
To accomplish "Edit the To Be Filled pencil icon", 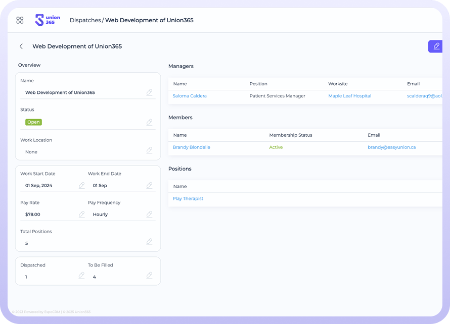I will tap(149, 276).
